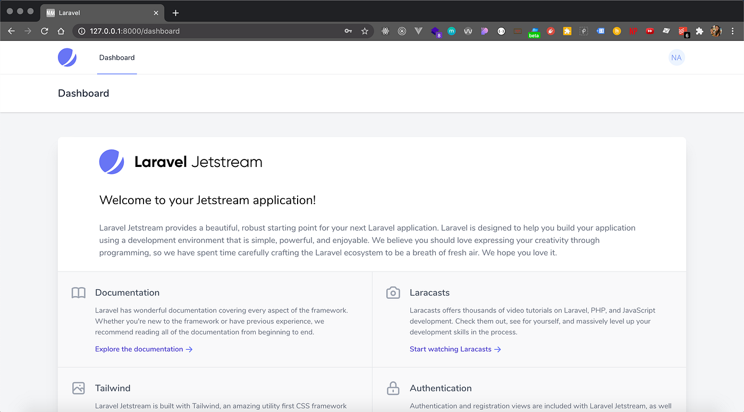Click the Vue DevTools extension icon

pos(418,31)
